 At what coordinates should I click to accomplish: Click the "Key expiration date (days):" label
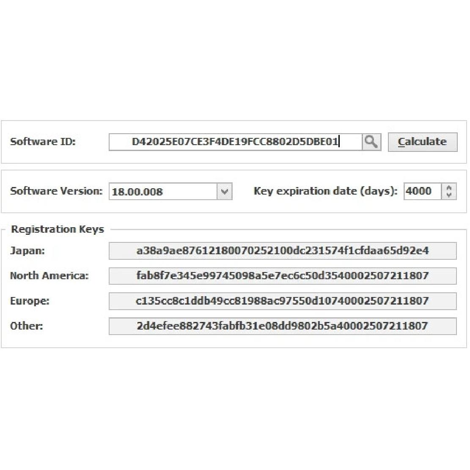pyautogui.click(x=325, y=191)
